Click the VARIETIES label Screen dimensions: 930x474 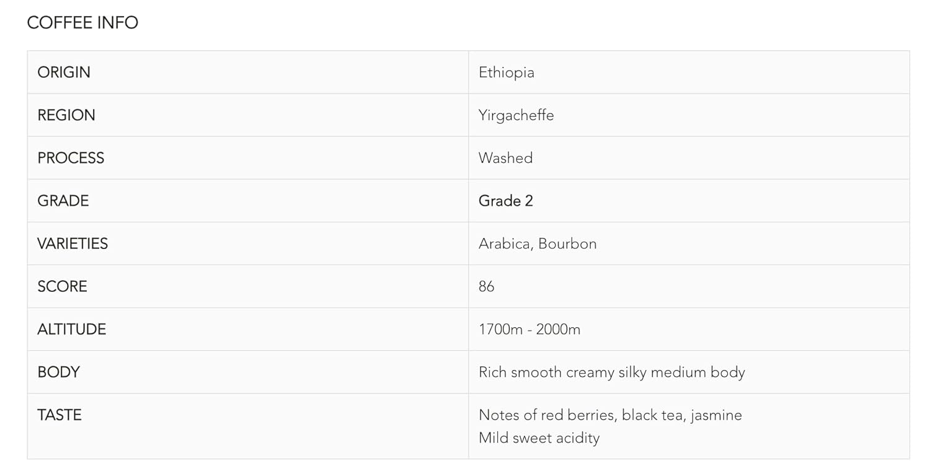coord(73,244)
